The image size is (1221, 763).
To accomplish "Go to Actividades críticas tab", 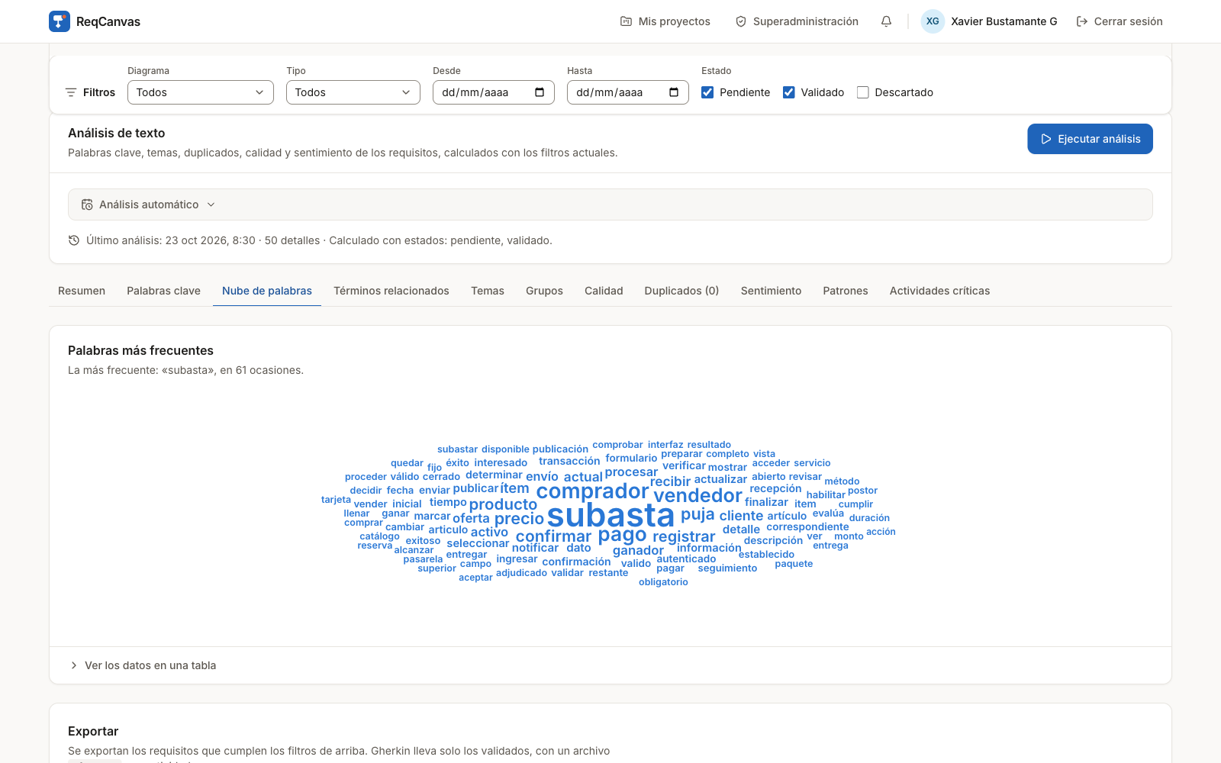I will [x=939, y=291].
